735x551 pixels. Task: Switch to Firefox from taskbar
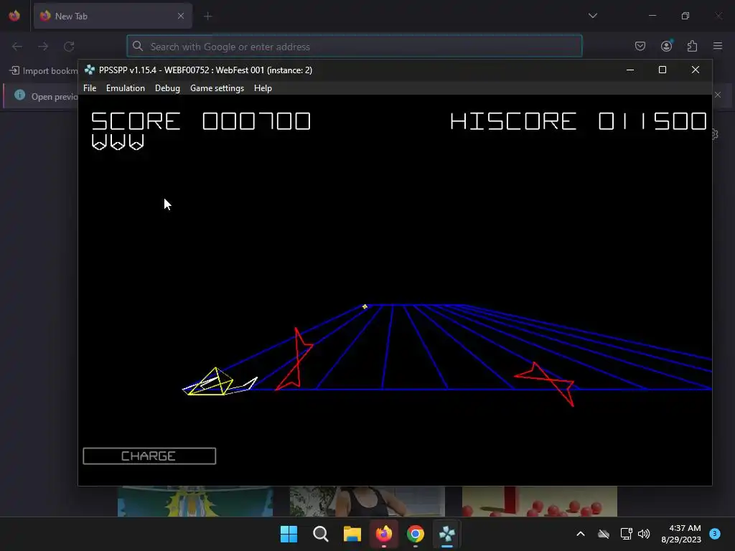click(384, 534)
